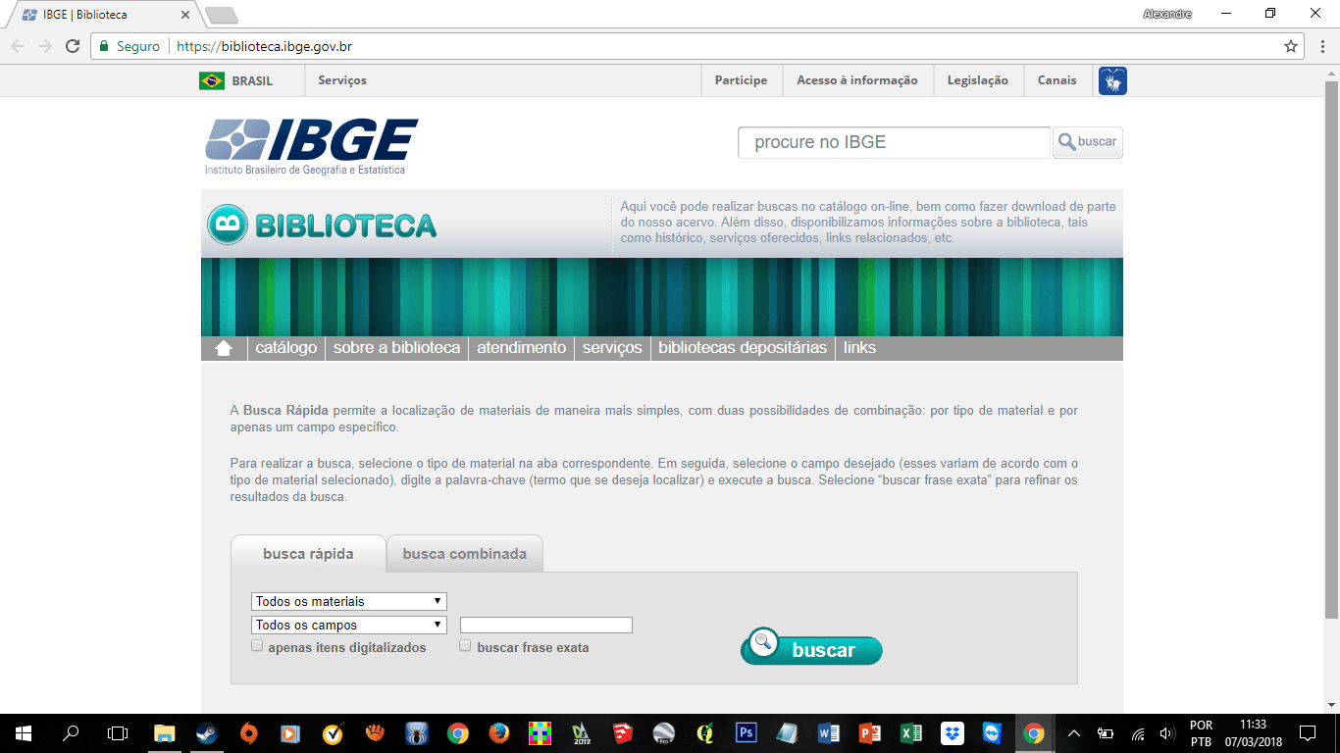Select the Libras accessibility hand icon
The height and width of the screenshot is (753, 1340).
(1111, 80)
